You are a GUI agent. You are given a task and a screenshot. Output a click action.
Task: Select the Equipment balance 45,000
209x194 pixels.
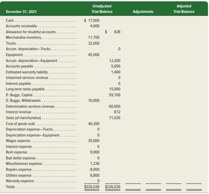point(94,55)
